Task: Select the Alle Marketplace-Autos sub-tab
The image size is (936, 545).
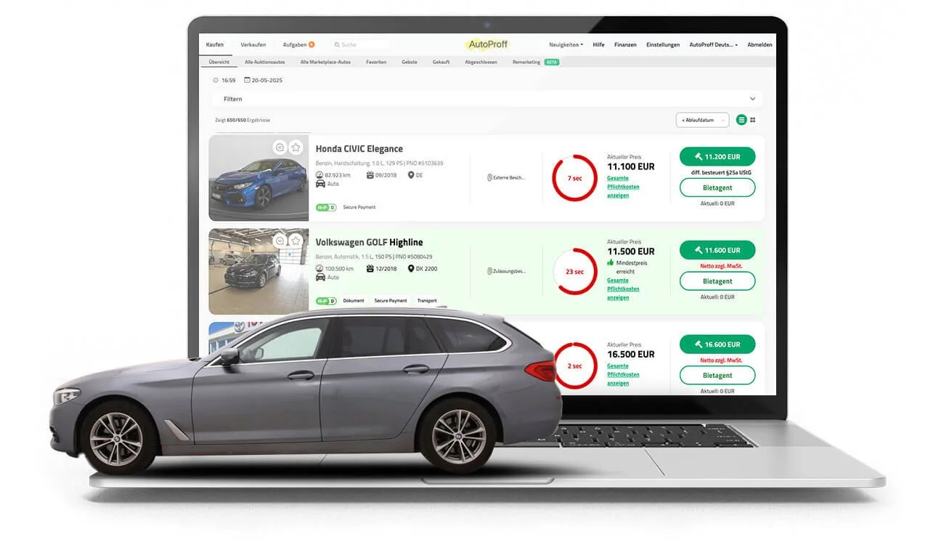Action: [325, 62]
